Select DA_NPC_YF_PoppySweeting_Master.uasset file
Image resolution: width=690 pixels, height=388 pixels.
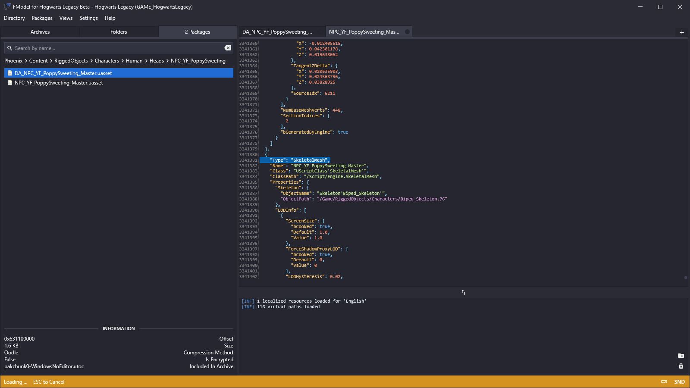point(119,73)
